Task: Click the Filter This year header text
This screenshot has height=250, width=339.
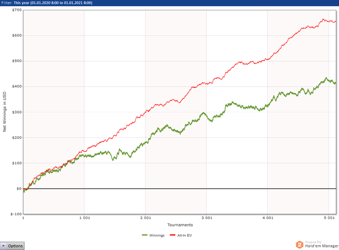Action: click(46, 3)
